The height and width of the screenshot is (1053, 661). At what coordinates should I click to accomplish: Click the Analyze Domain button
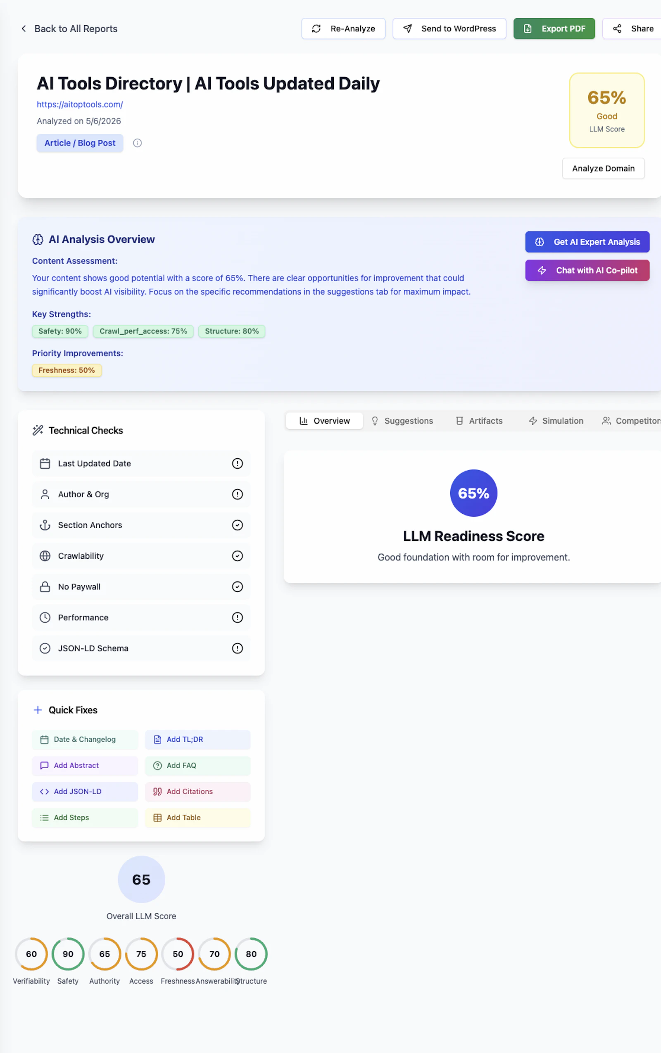coord(603,168)
